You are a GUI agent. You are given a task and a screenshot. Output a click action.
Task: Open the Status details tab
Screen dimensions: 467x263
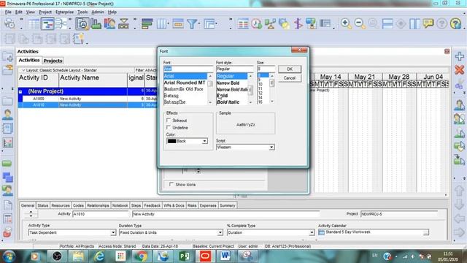pos(42,205)
